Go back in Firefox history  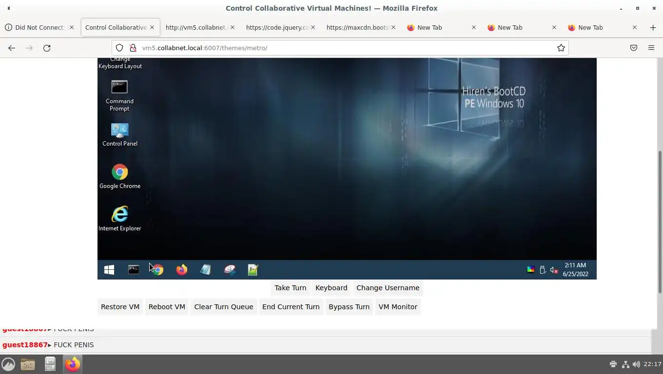click(x=12, y=48)
